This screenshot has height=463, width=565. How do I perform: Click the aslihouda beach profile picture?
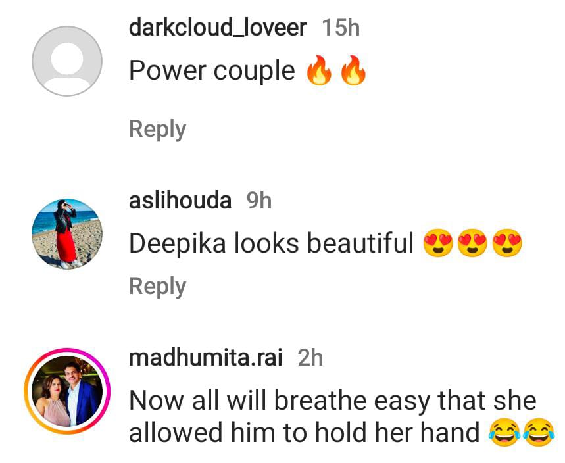pos(67,234)
